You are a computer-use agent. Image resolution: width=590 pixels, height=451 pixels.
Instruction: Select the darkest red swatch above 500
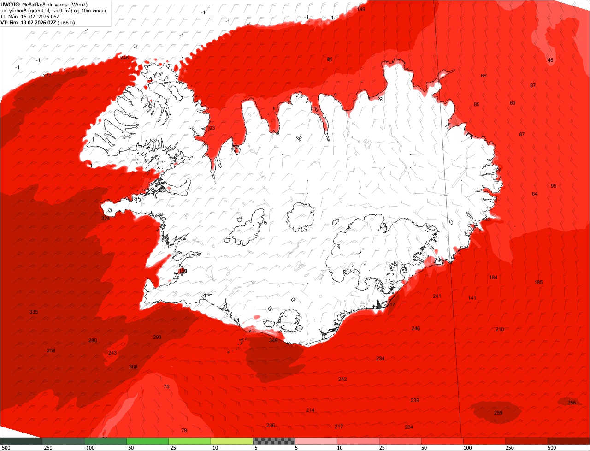(569, 441)
